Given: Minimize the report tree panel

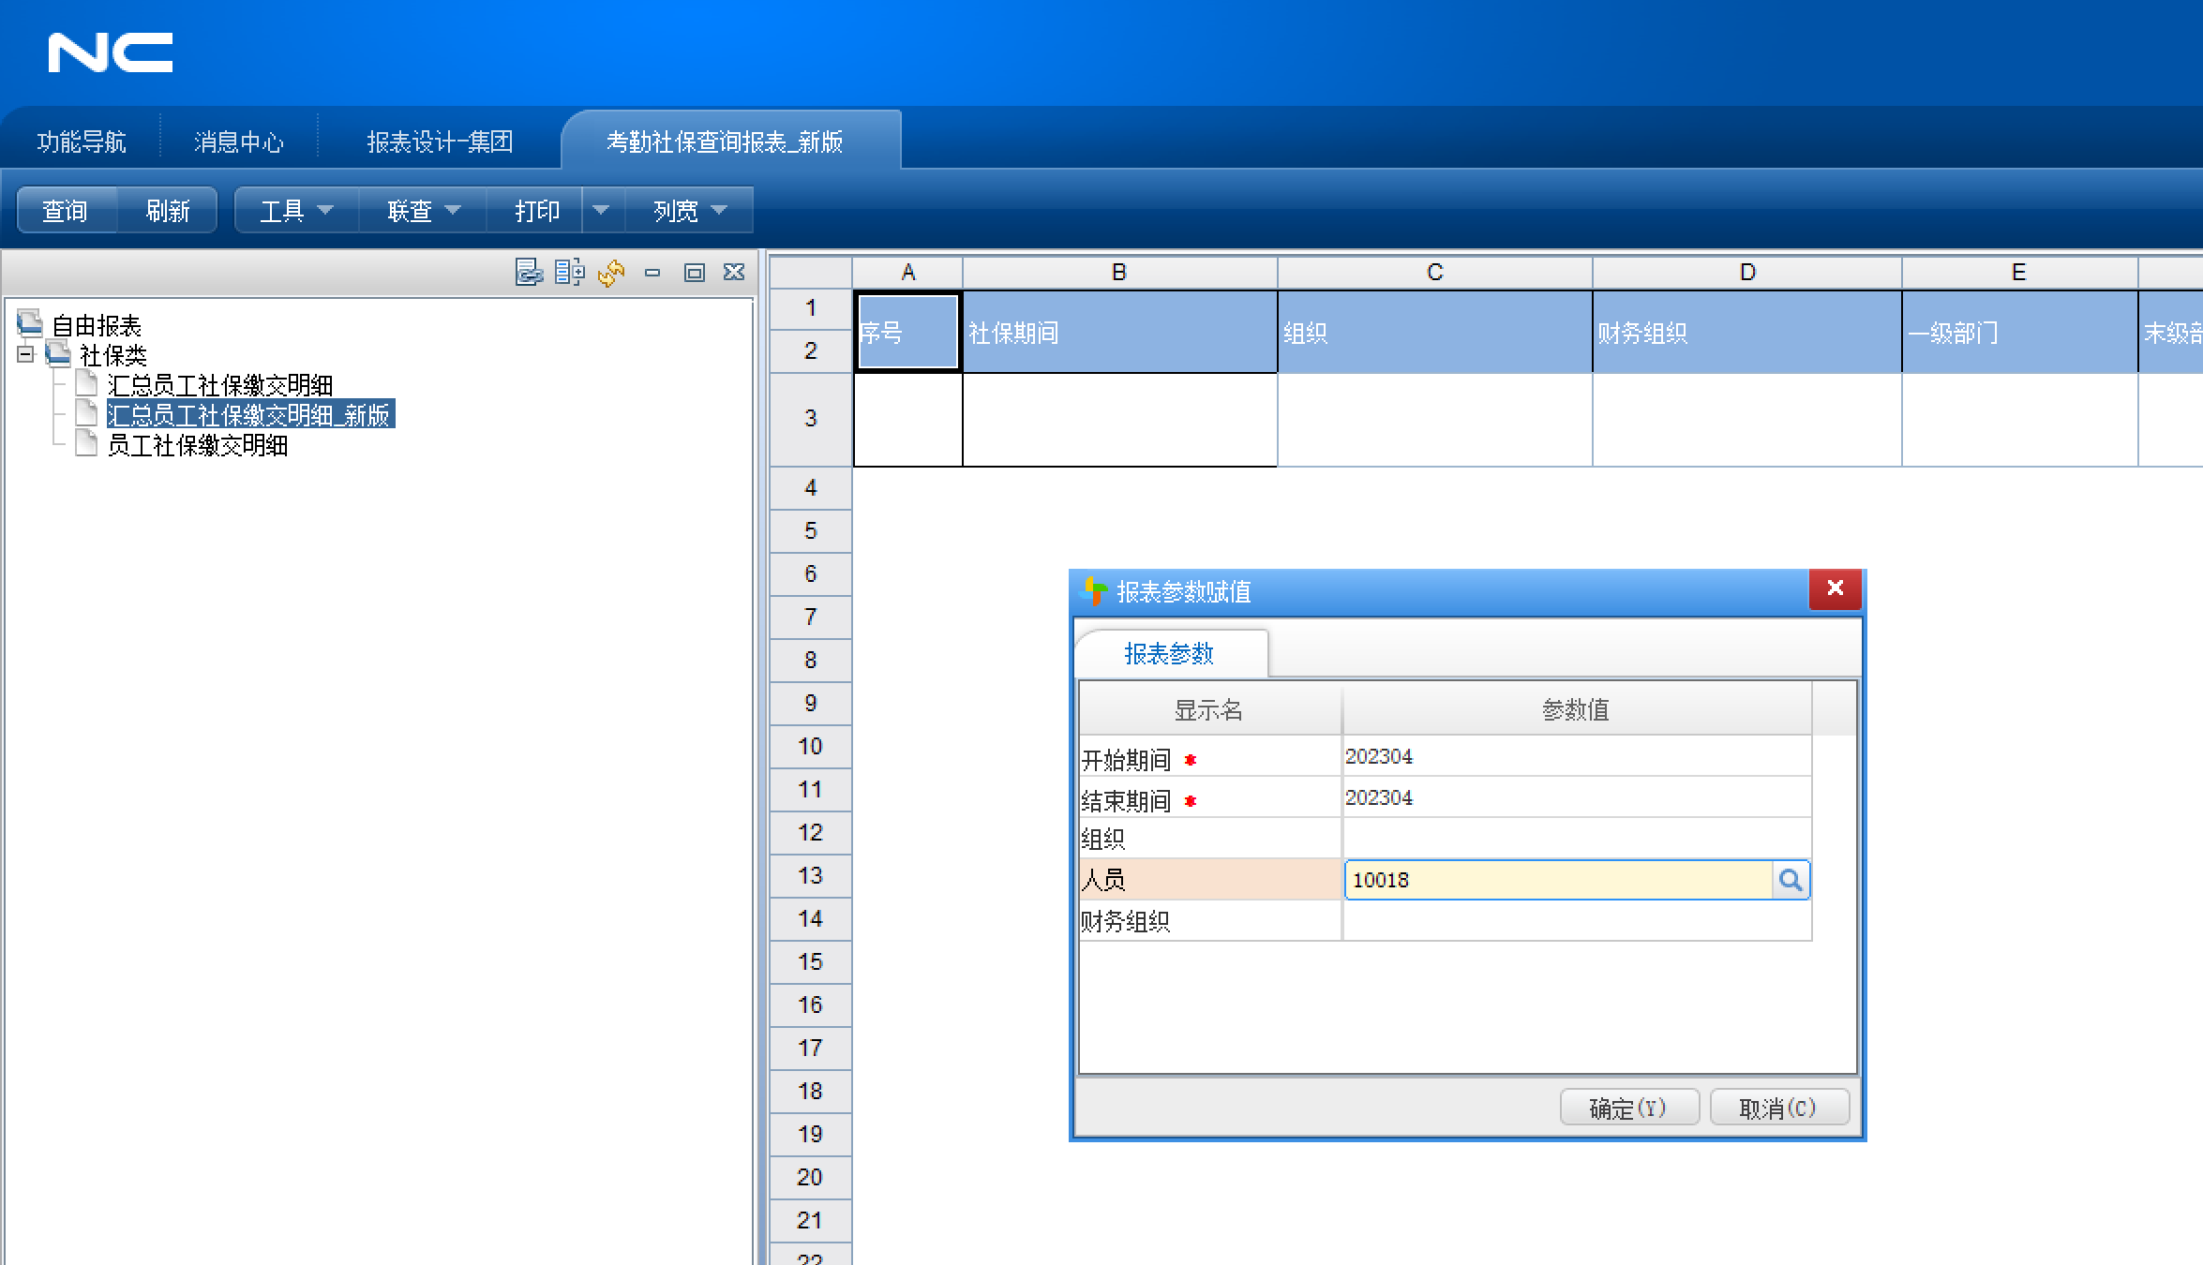Looking at the screenshot, I should click(x=652, y=273).
